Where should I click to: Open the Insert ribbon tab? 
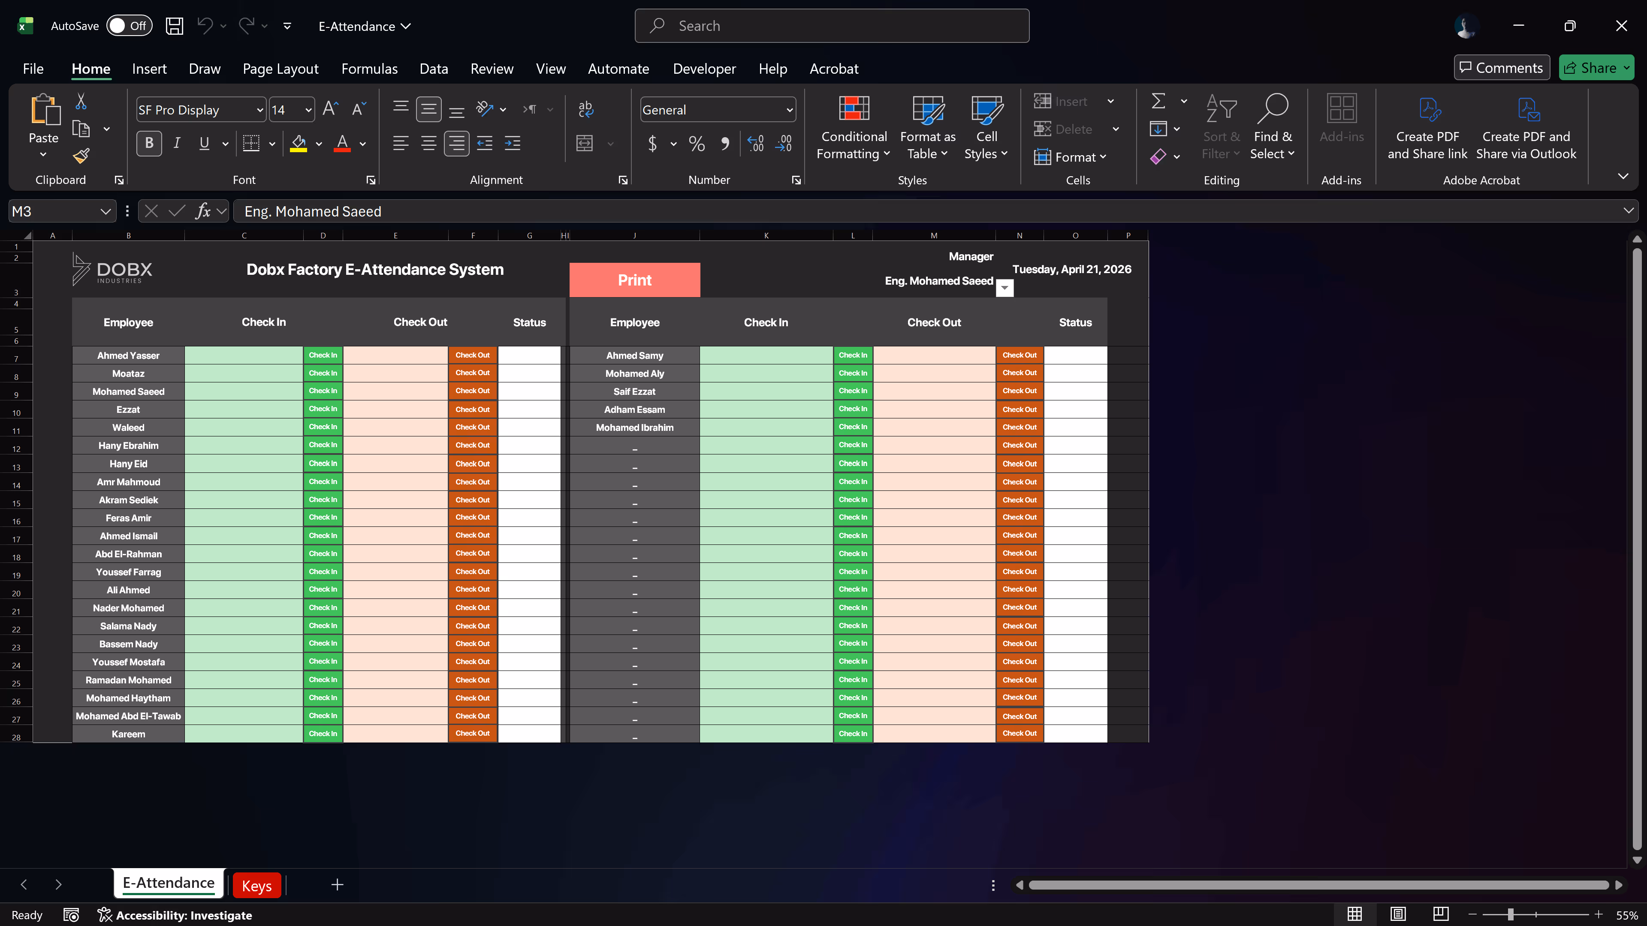pyautogui.click(x=149, y=69)
